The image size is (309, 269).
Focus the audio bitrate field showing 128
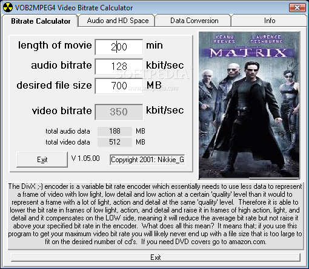click(119, 66)
